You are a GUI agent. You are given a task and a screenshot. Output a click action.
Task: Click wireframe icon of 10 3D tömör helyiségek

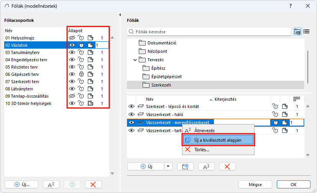coord(90,103)
